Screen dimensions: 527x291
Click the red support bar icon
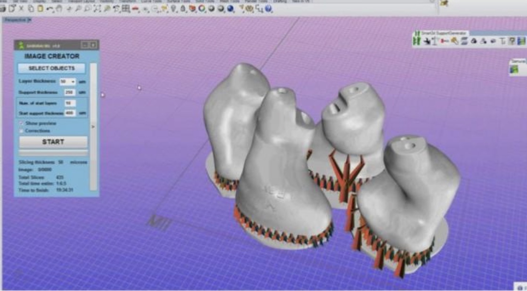click(445, 41)
